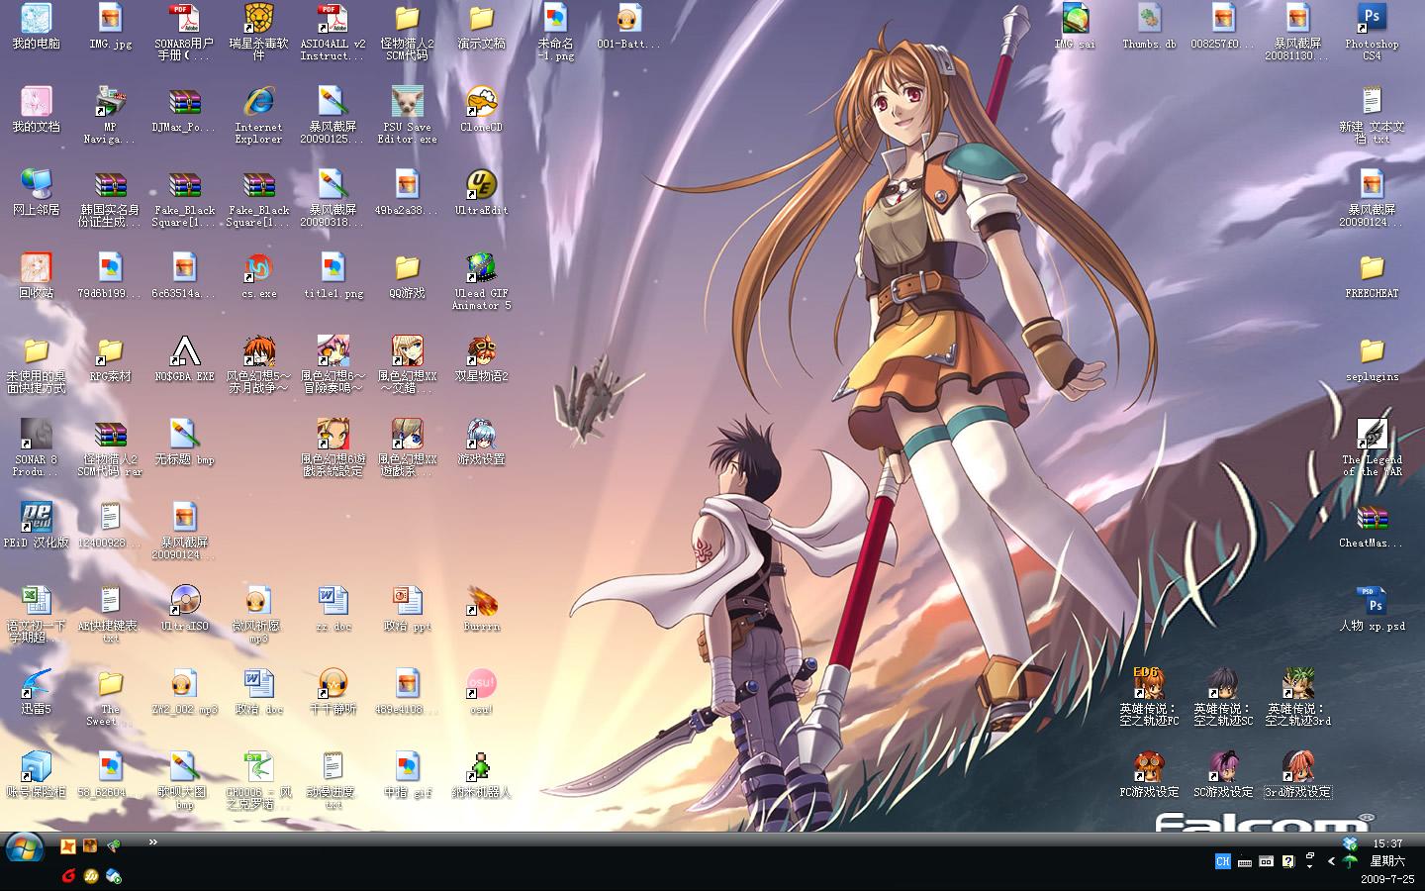Screen dimensions: 1425x891
Task: Open the 我的电脑 desktop icon
Action: point(36,27)
